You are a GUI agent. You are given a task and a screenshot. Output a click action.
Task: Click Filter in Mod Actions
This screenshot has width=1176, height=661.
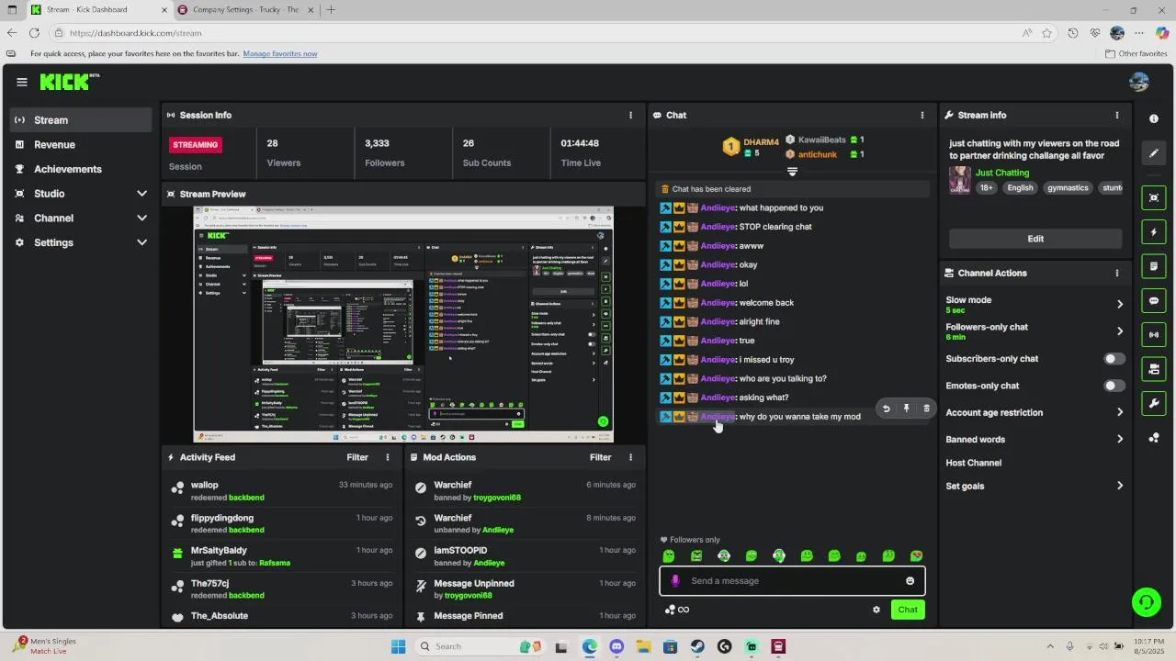[601, 457]
